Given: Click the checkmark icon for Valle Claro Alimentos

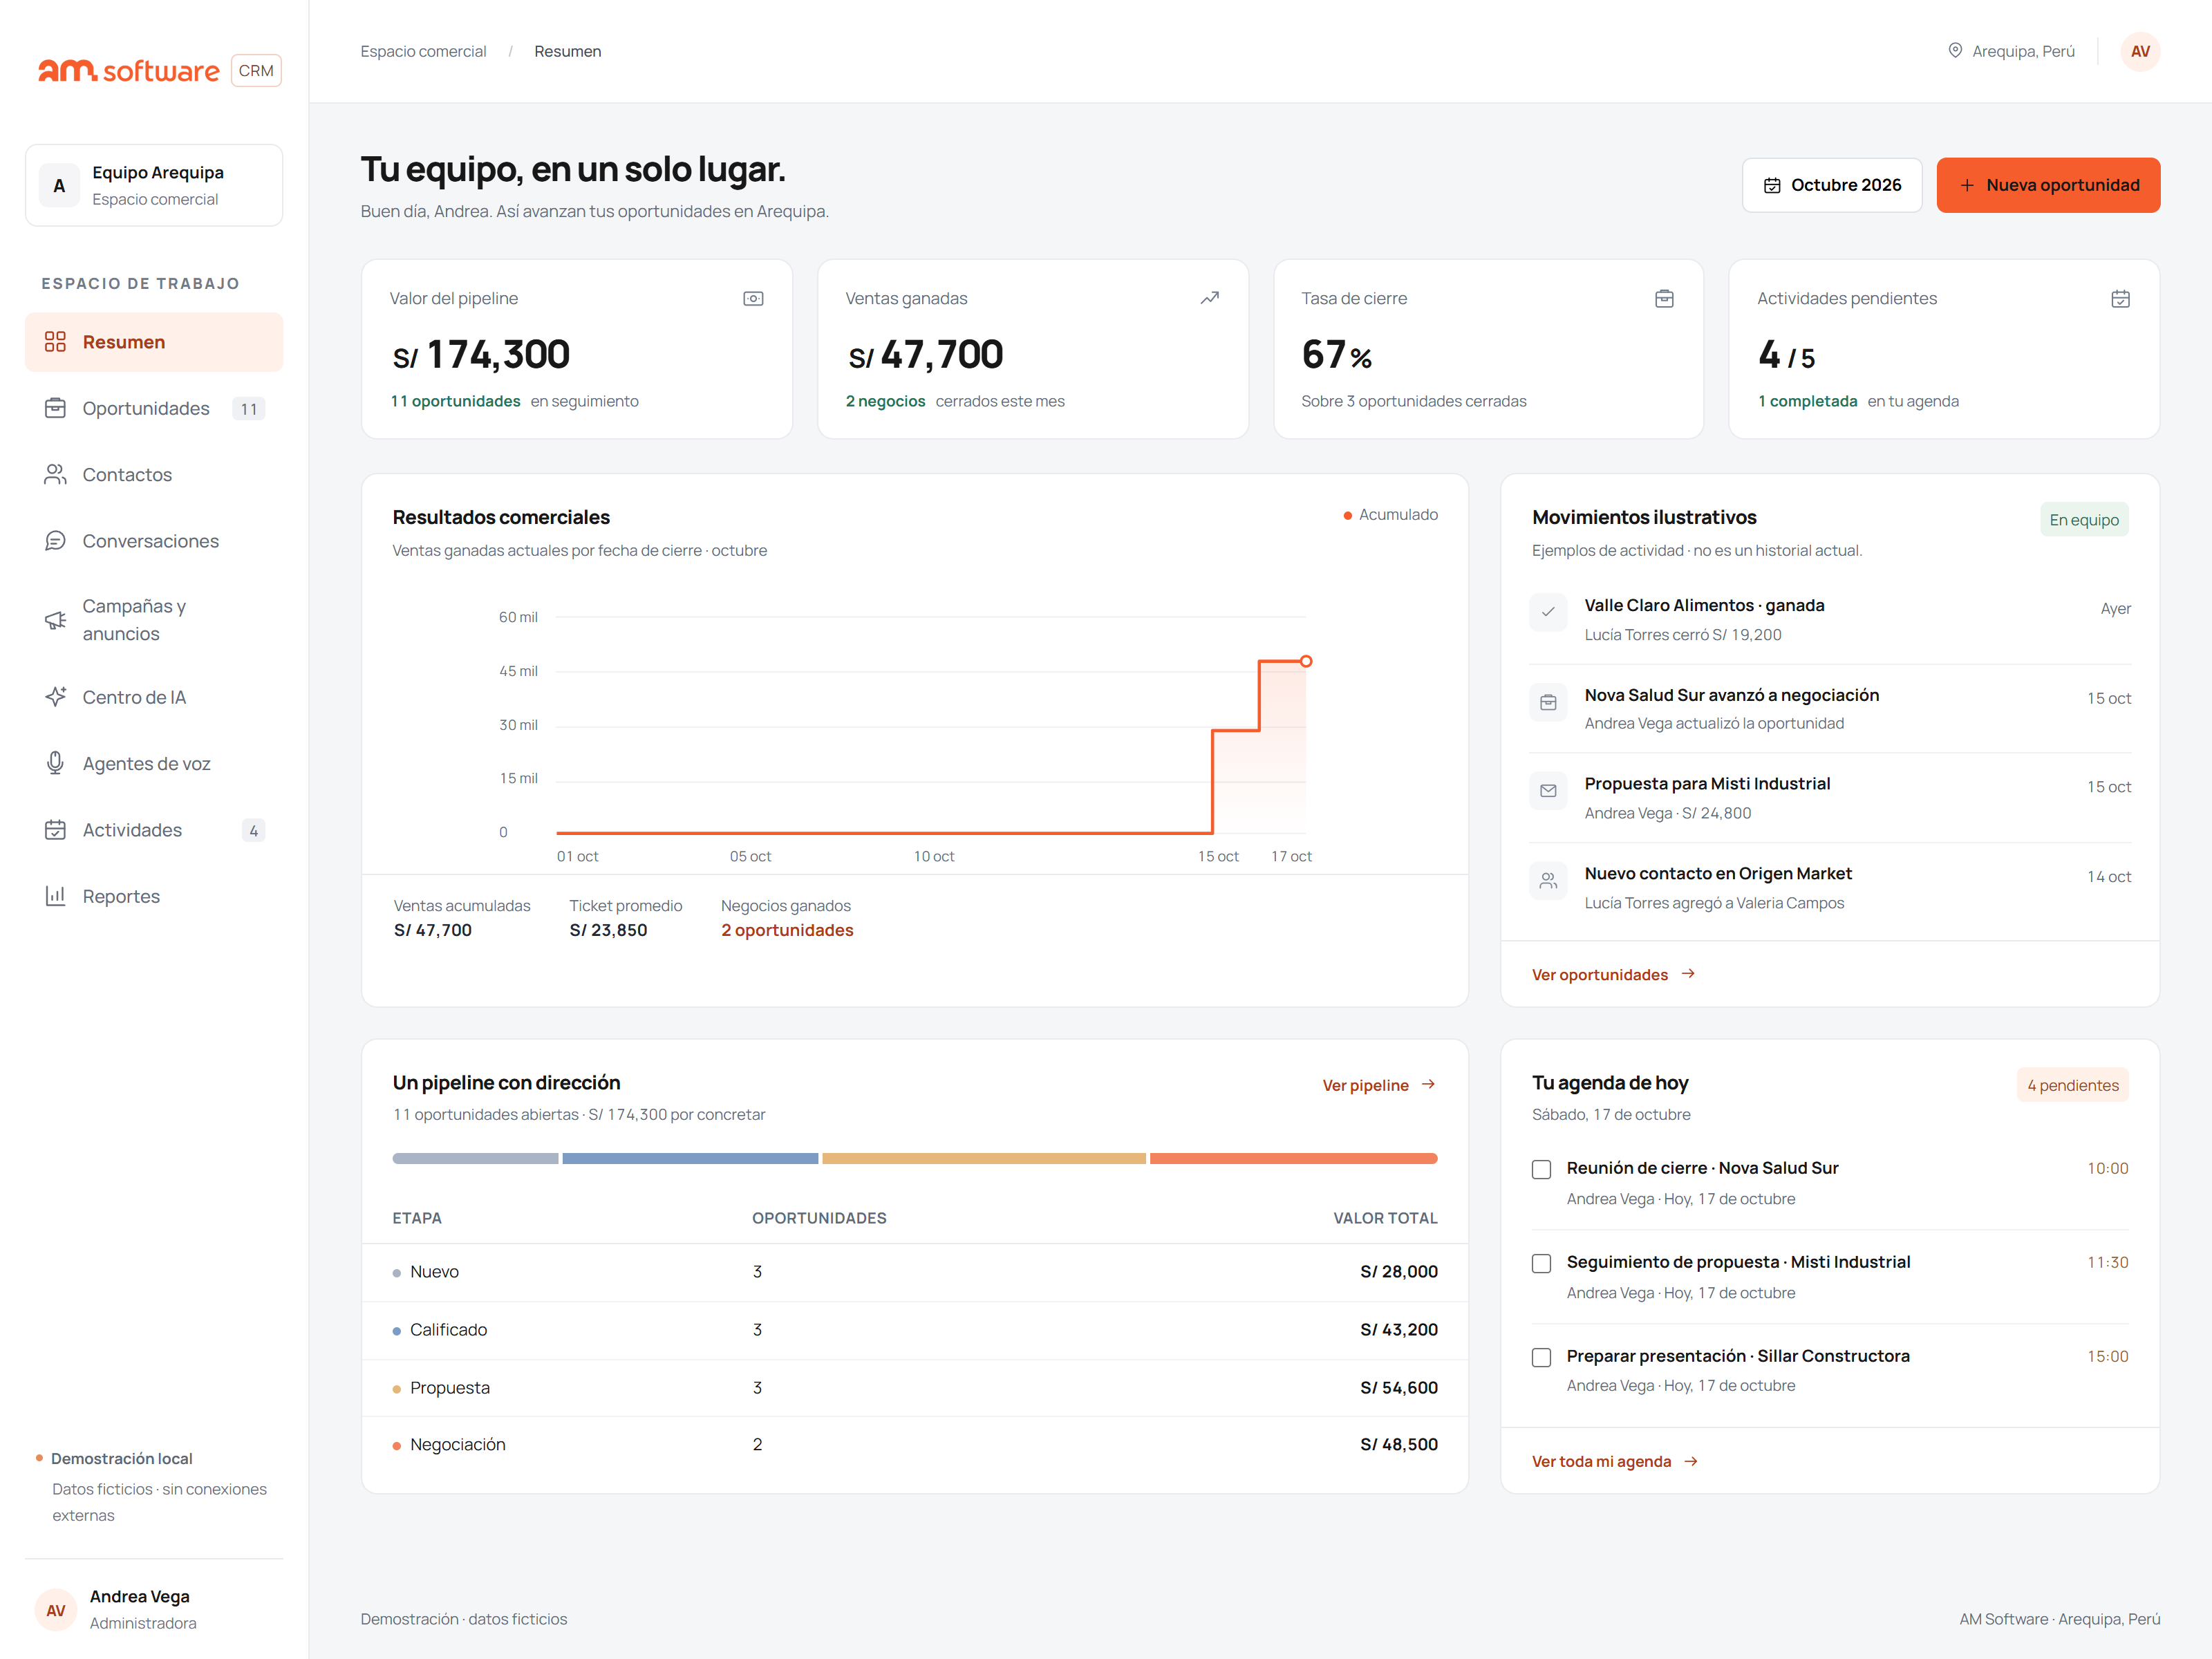Looking at the screenshot, I should (x=1548, y=612).
